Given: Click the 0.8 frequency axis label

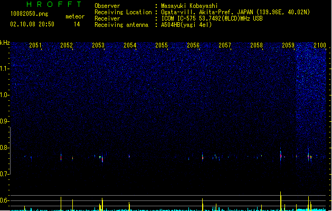Looking at the screenshot, I should [x=4, y=148].
